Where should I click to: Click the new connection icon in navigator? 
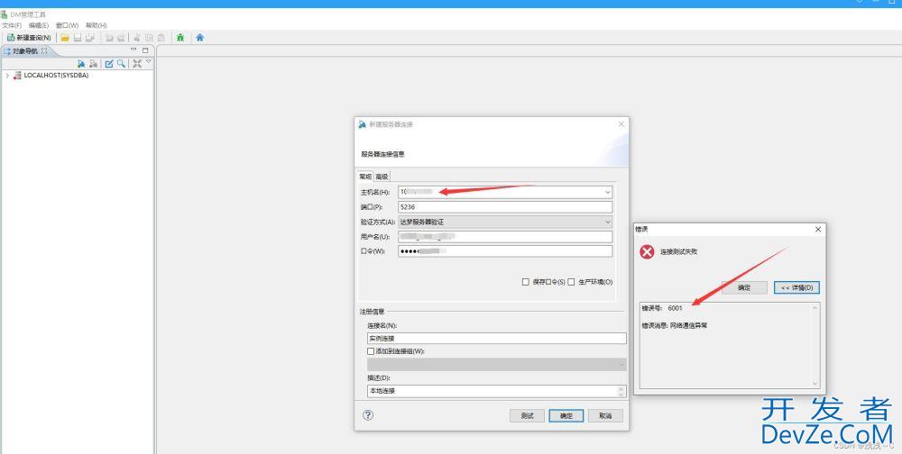81,63
